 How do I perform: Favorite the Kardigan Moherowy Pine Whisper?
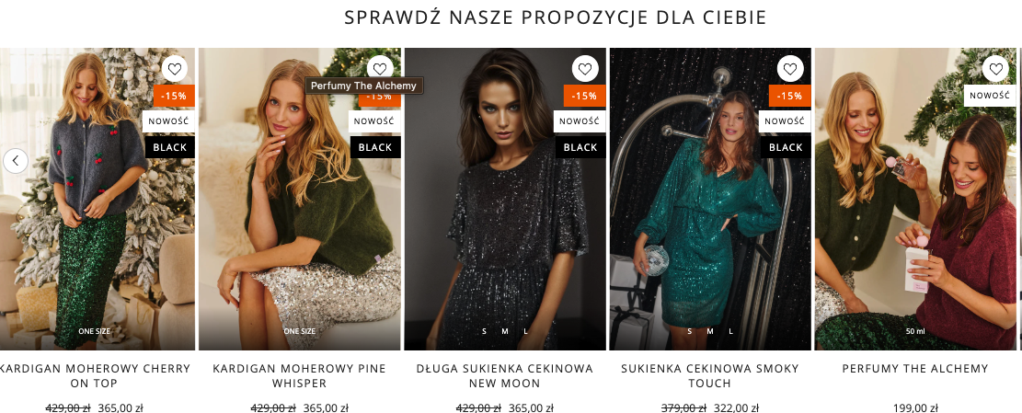pyautogui.click(x=380, y=67)
